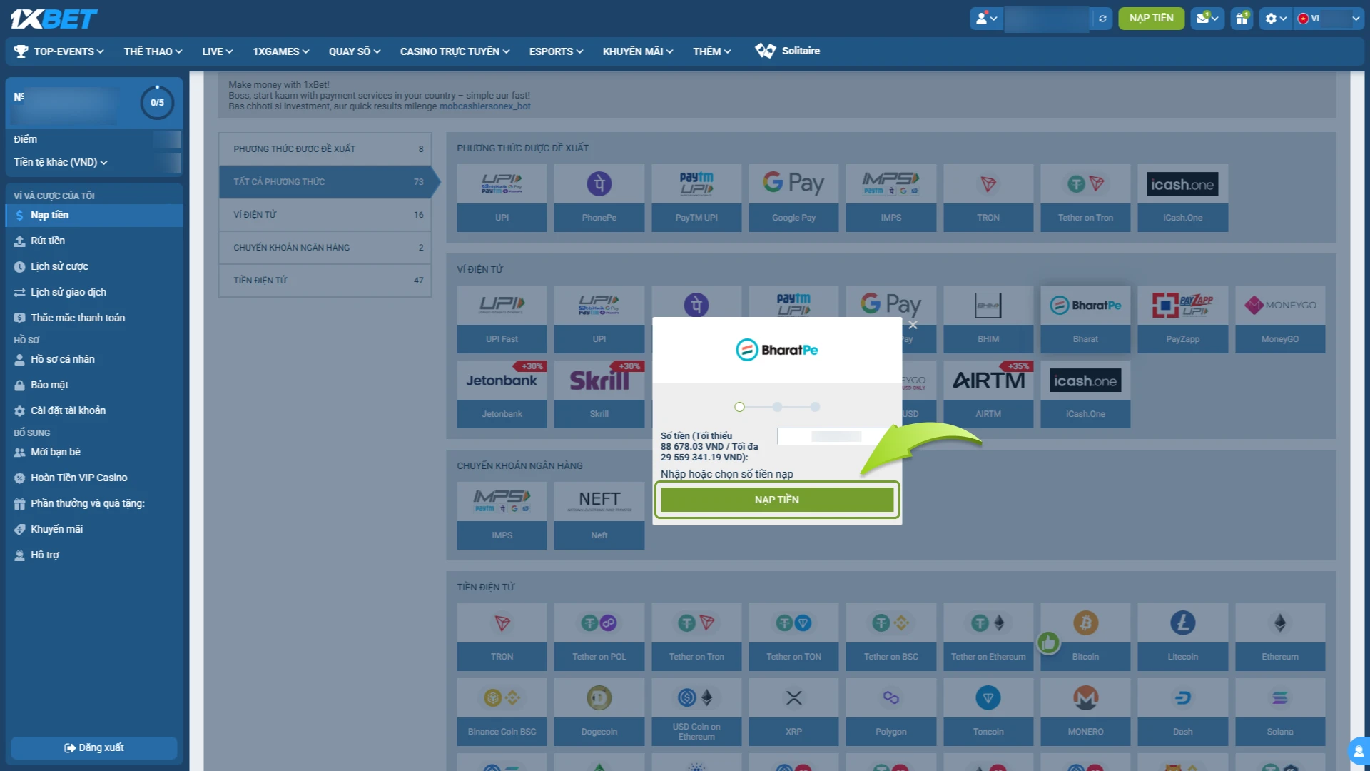
Task: Expand Tiền tệ khác (VND) currency list
Action: pyautogui.click(x=61, y=162)
